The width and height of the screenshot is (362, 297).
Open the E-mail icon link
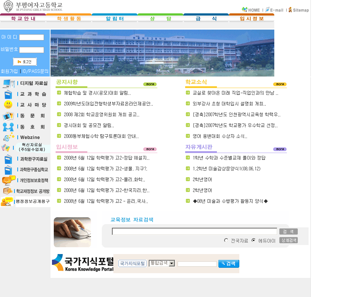(267, 10)
